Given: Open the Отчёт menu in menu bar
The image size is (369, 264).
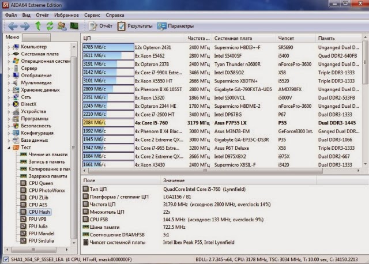Looking at the screenshot, I should (42, 15).
